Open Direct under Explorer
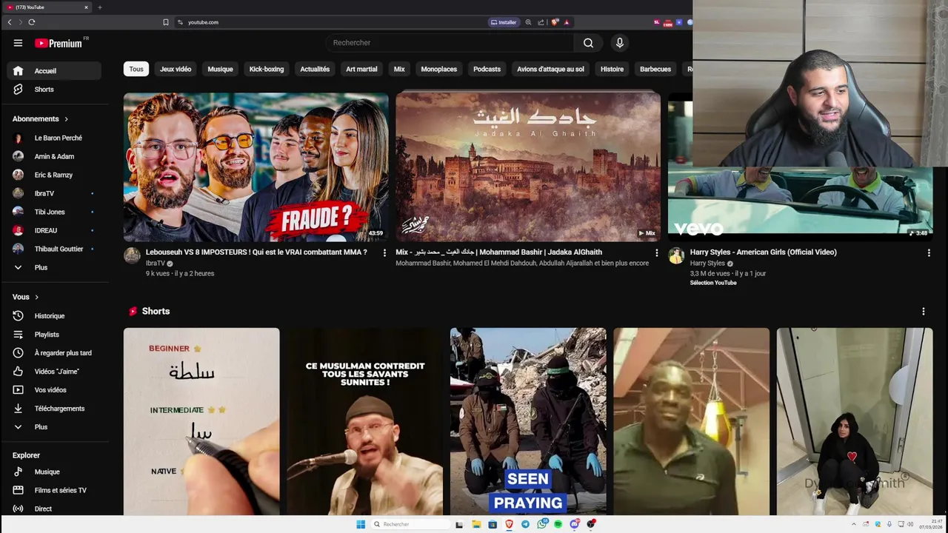Screen dimensions: 948x533 pos(54,509)
